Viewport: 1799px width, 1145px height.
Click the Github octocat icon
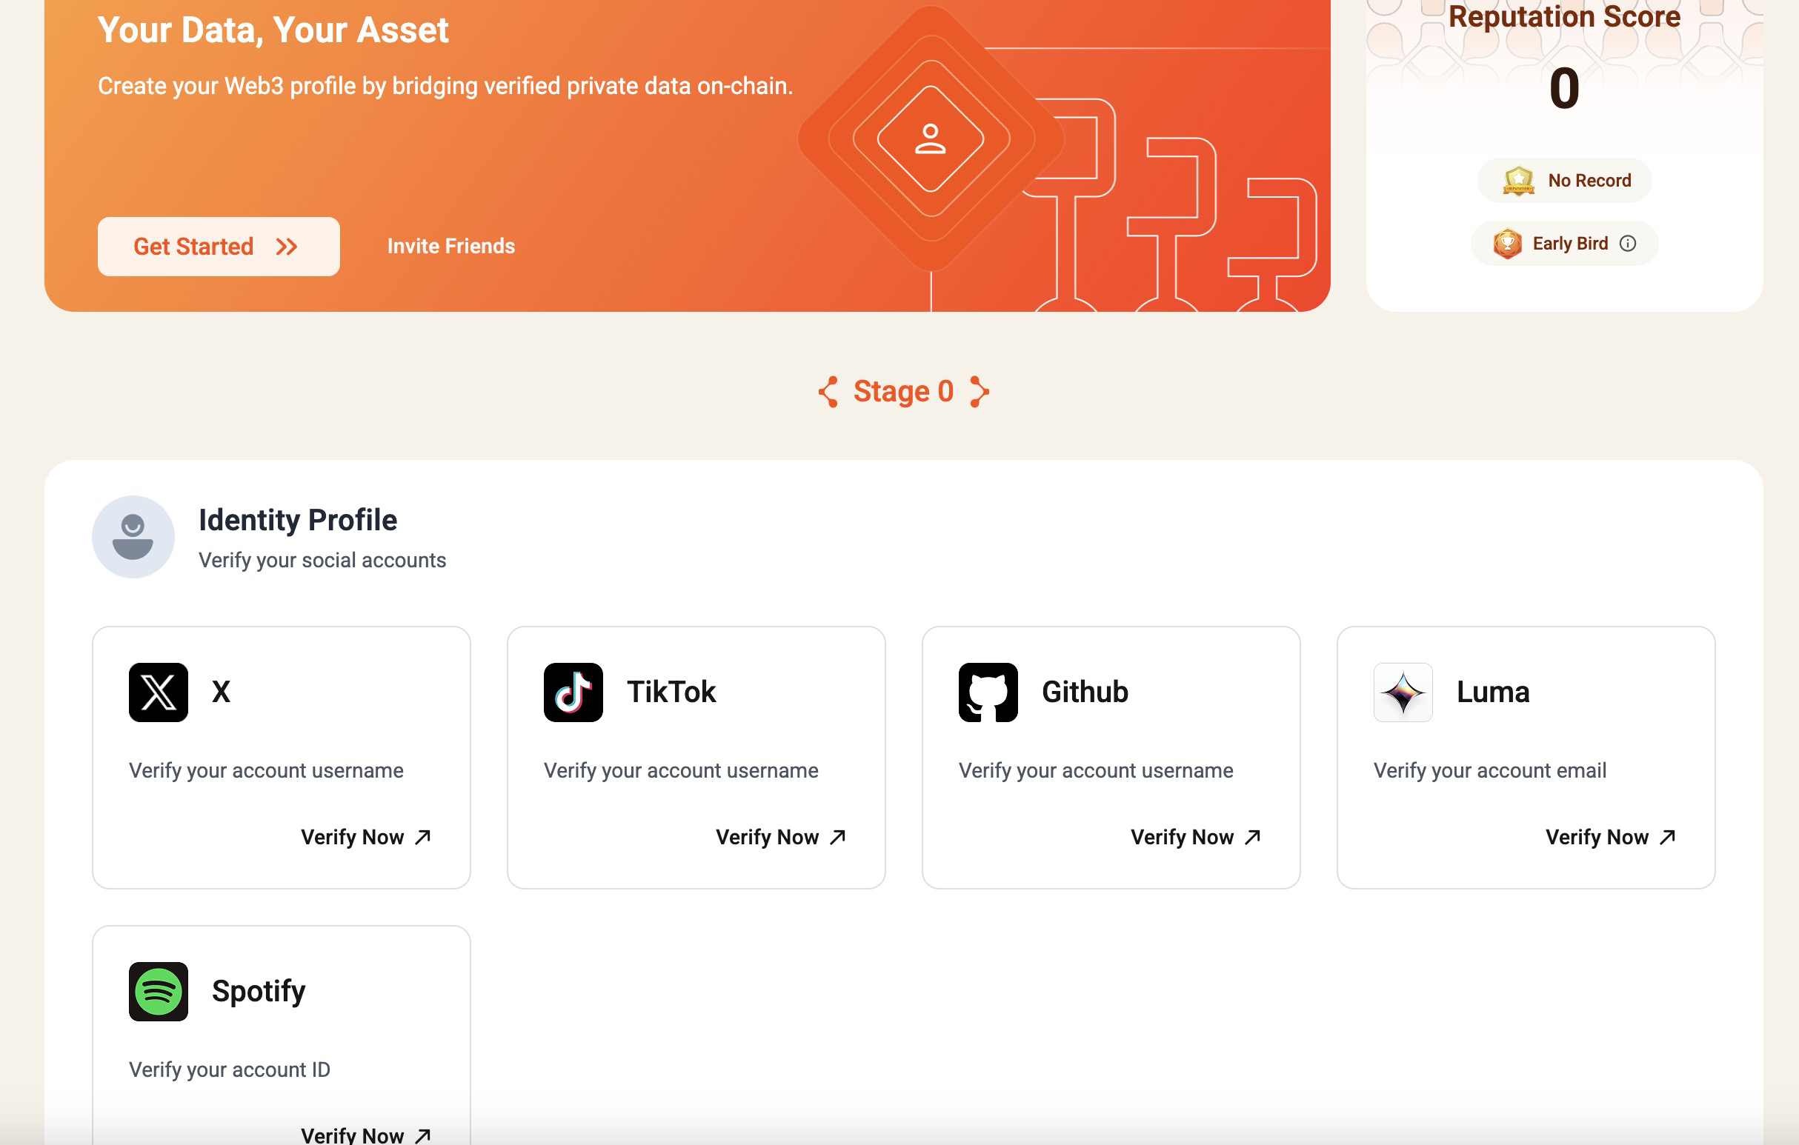[988, 692]
